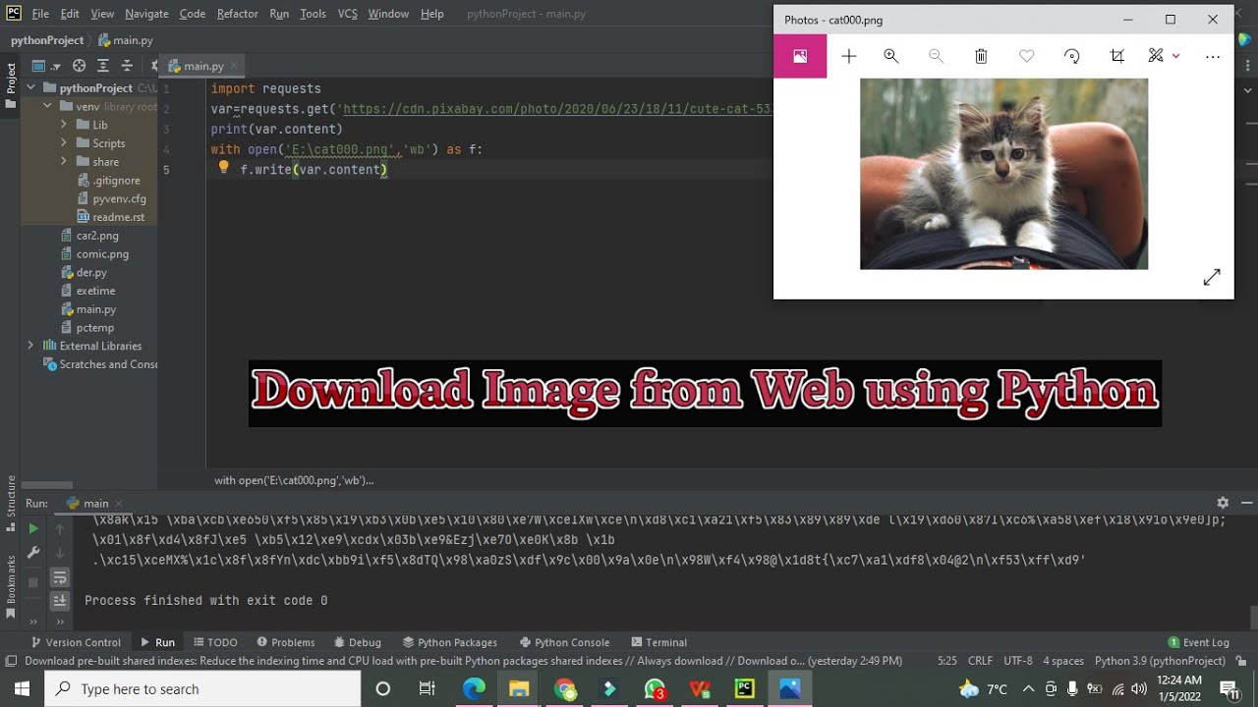Rerun main with green play icon

click(32, 529)
